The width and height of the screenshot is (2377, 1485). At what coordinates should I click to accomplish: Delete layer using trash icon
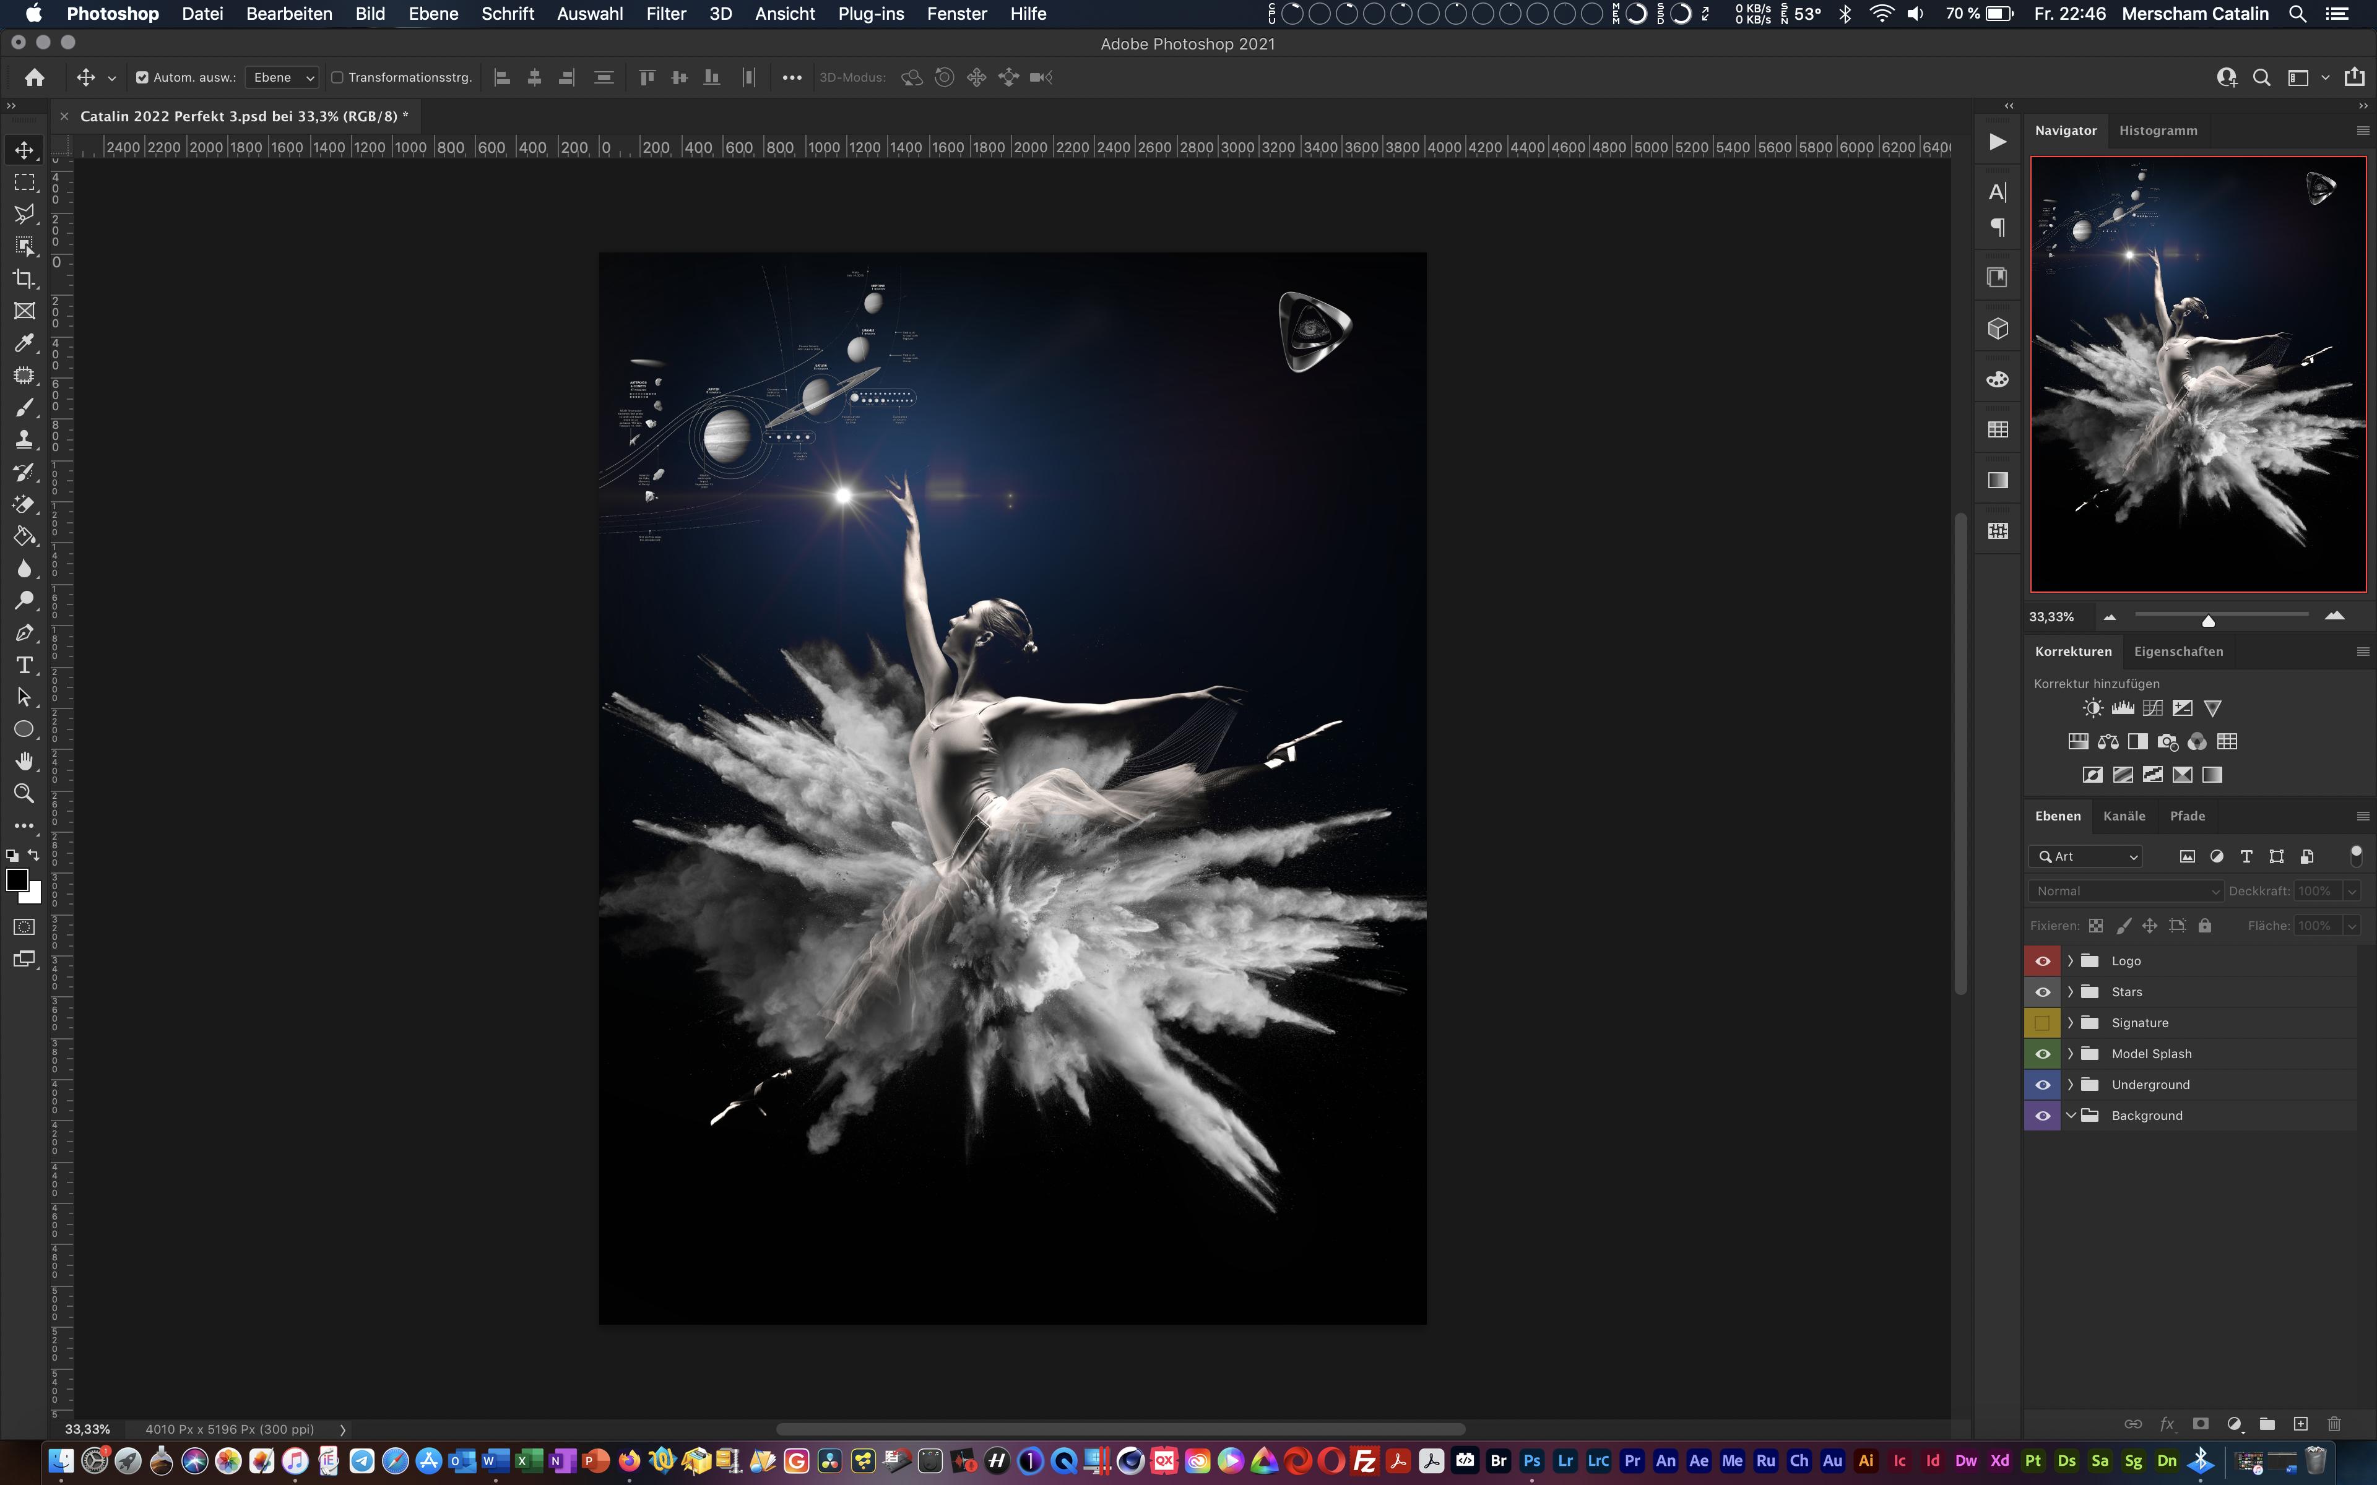point(2335,1424)
